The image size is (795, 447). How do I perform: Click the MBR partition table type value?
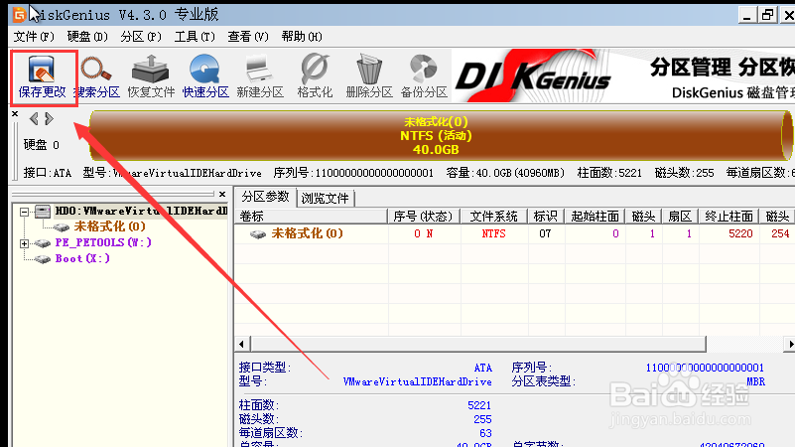pyautogui.click(x=755, y=381)
